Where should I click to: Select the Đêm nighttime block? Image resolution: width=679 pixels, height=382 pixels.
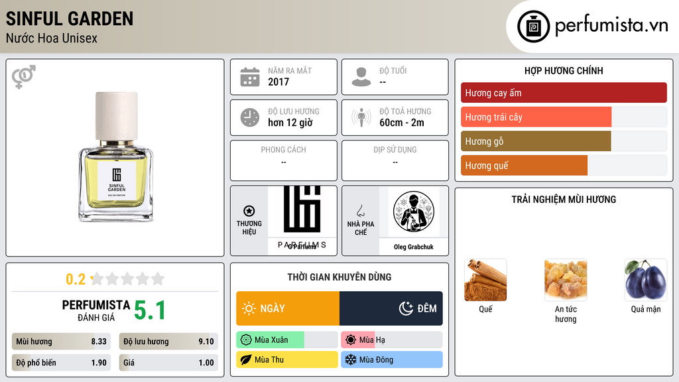(x=391, y=308)
